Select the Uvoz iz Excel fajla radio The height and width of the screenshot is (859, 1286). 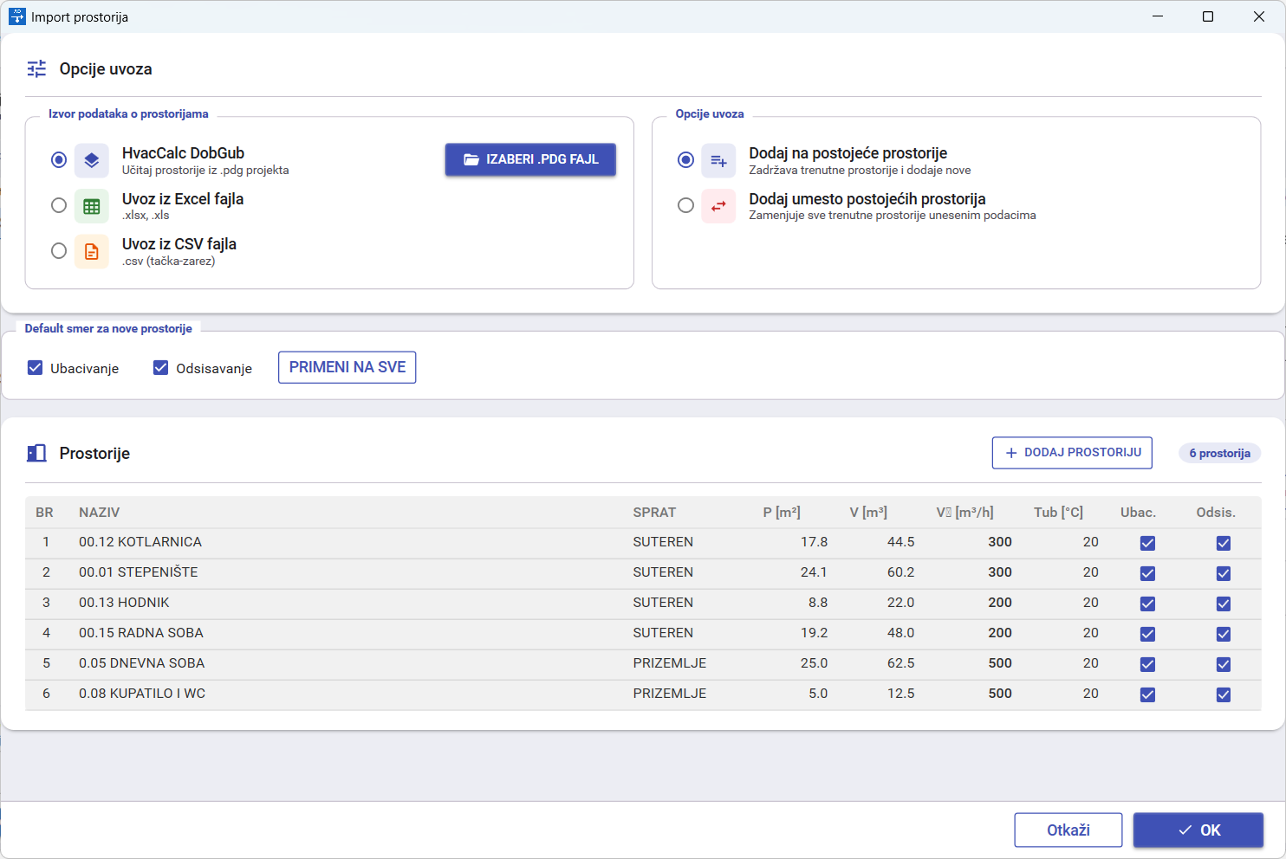59,205
